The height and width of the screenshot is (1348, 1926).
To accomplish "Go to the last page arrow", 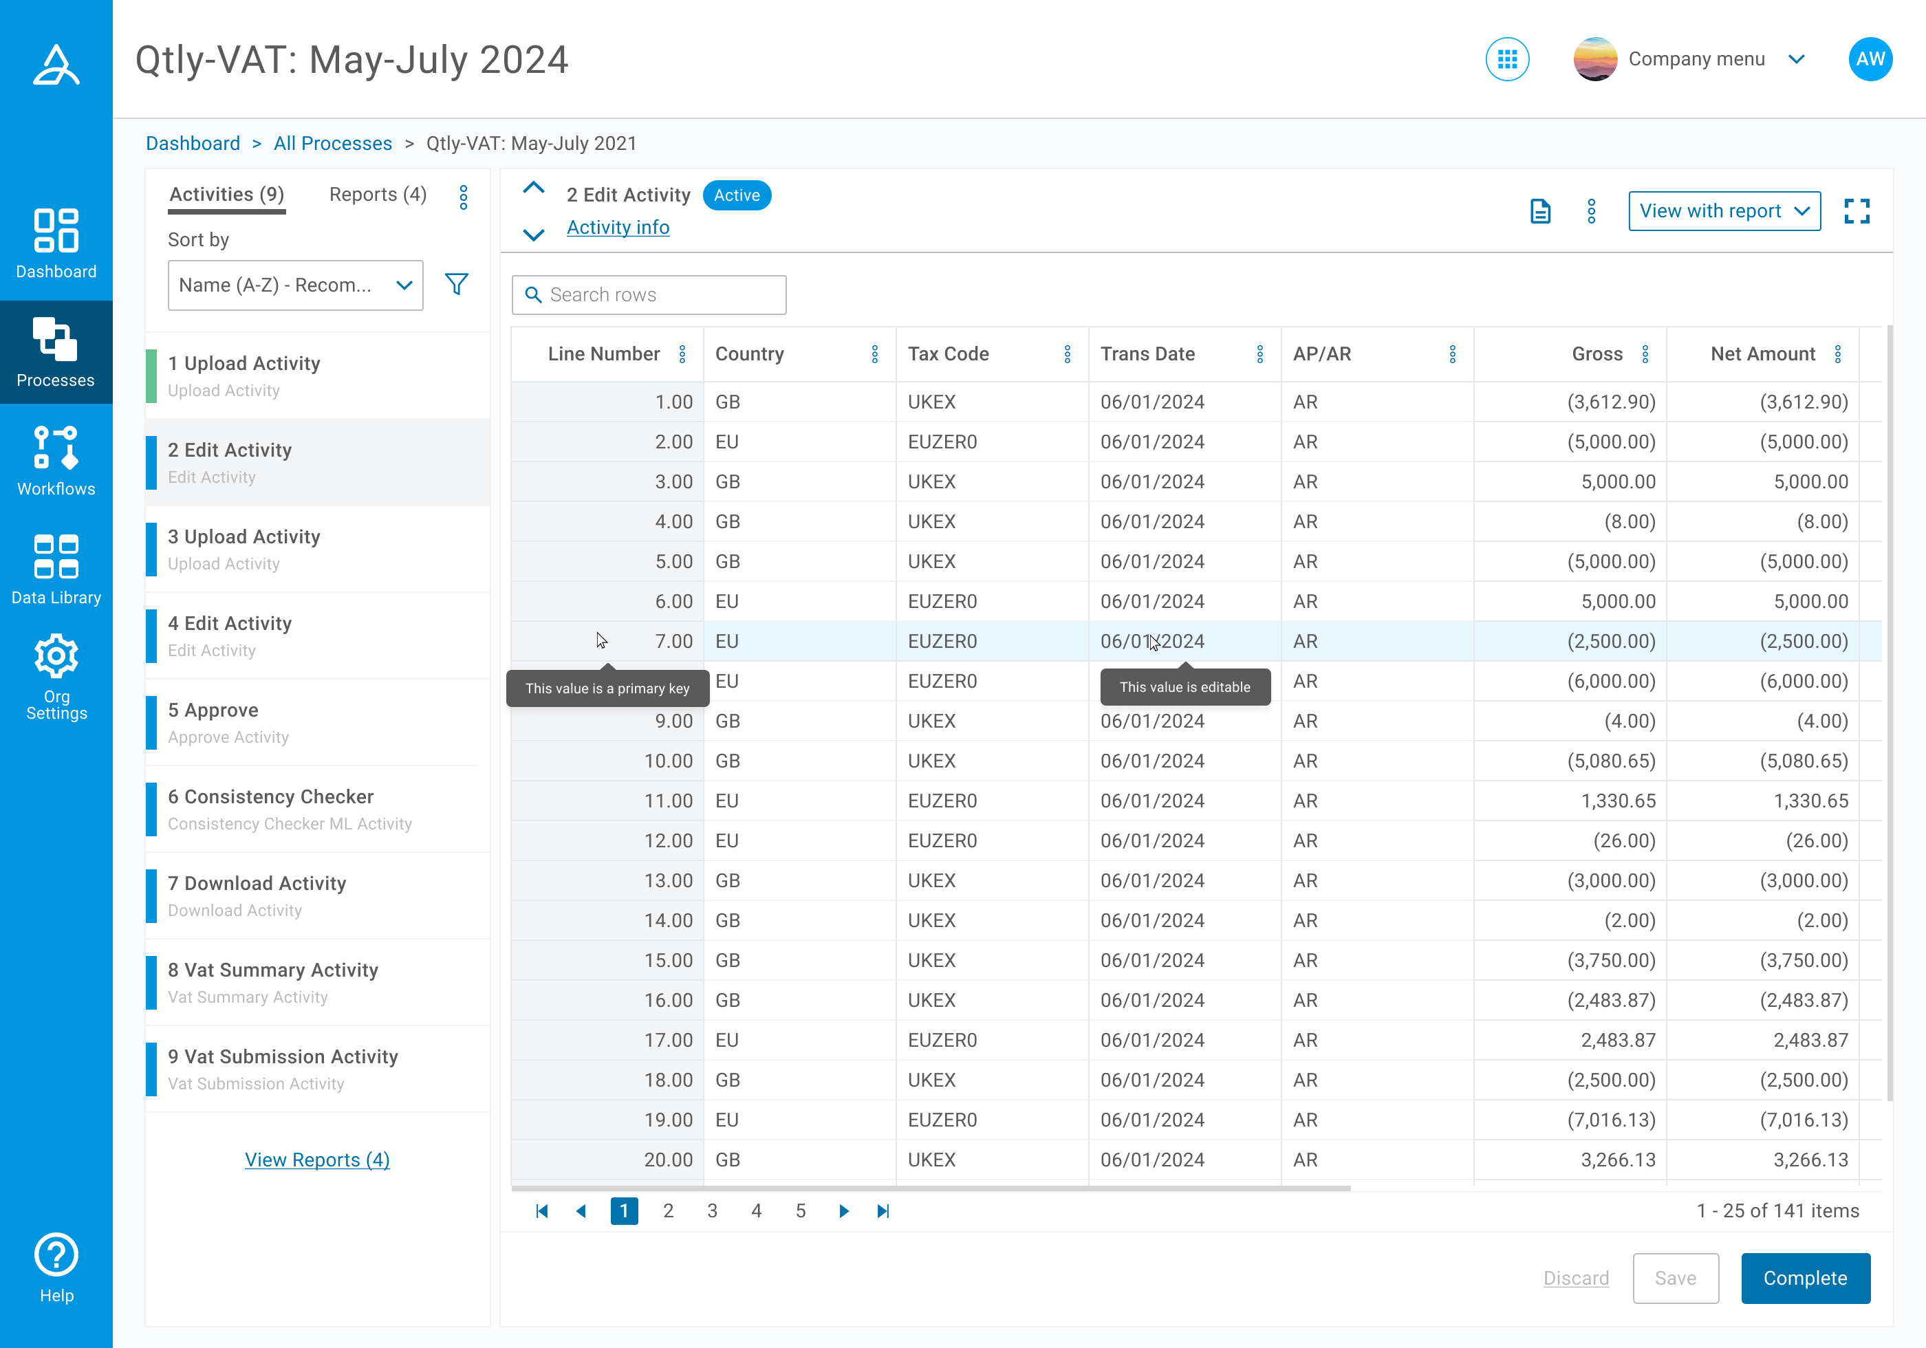I will point(883,1210).
